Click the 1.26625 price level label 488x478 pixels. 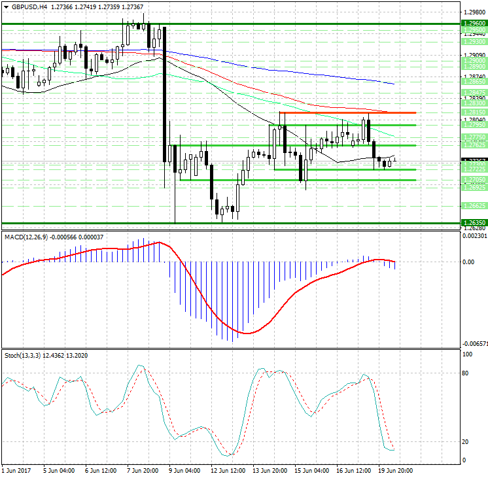tap(474, 205)
